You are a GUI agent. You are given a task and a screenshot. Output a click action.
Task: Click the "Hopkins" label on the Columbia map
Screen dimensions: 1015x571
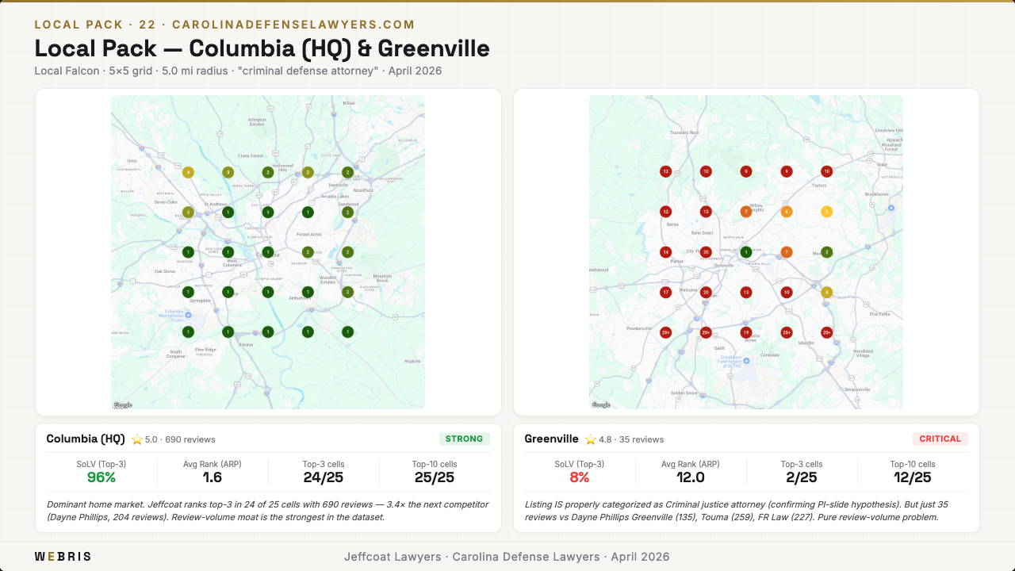coord(412,361)
